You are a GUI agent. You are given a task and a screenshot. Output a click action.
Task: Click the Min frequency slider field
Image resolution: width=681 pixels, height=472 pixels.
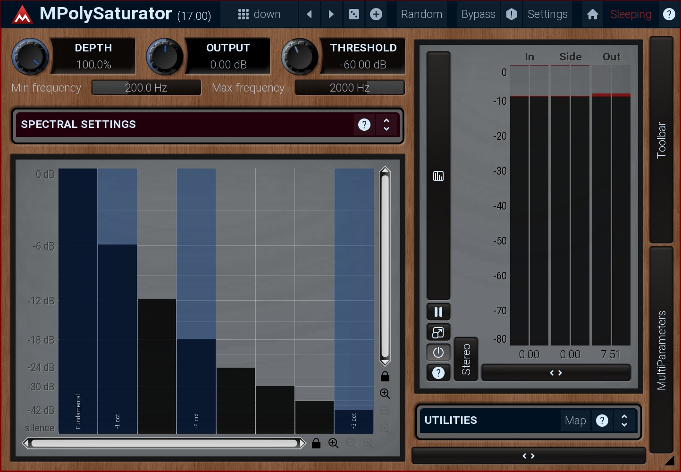(146, 88)
